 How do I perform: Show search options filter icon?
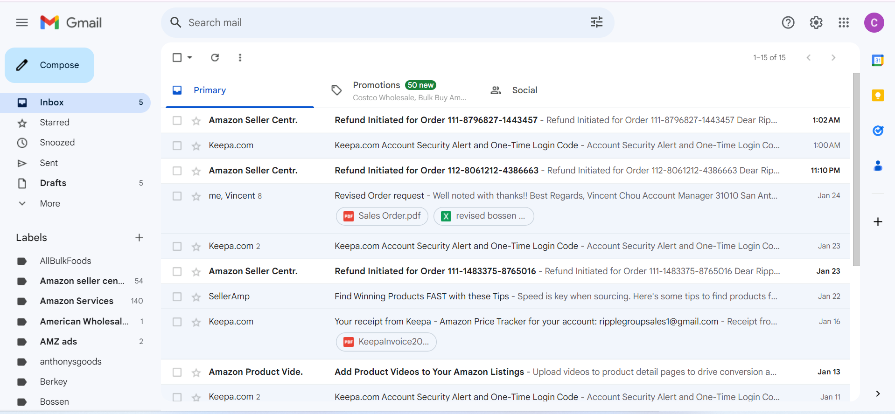click(596, 22)
